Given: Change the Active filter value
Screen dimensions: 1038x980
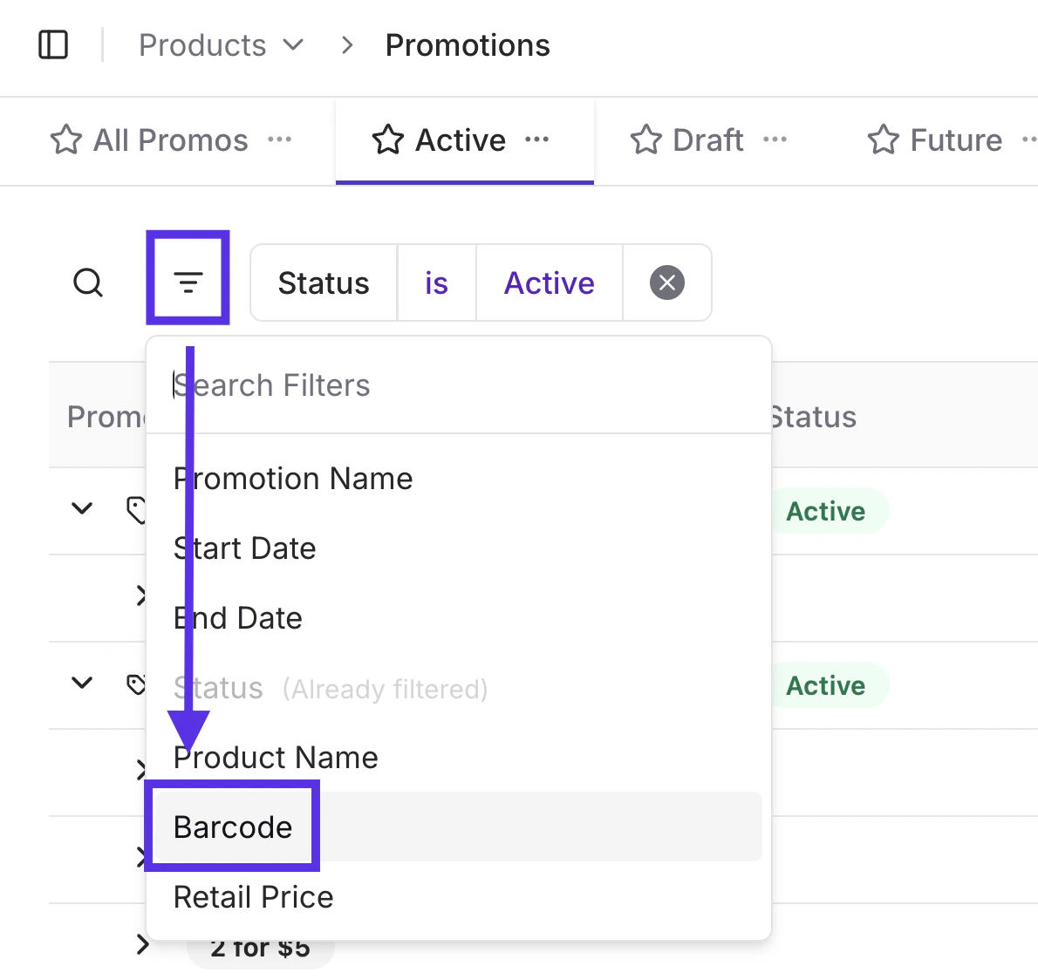Looking at the screenshot, I should (549, 282).
